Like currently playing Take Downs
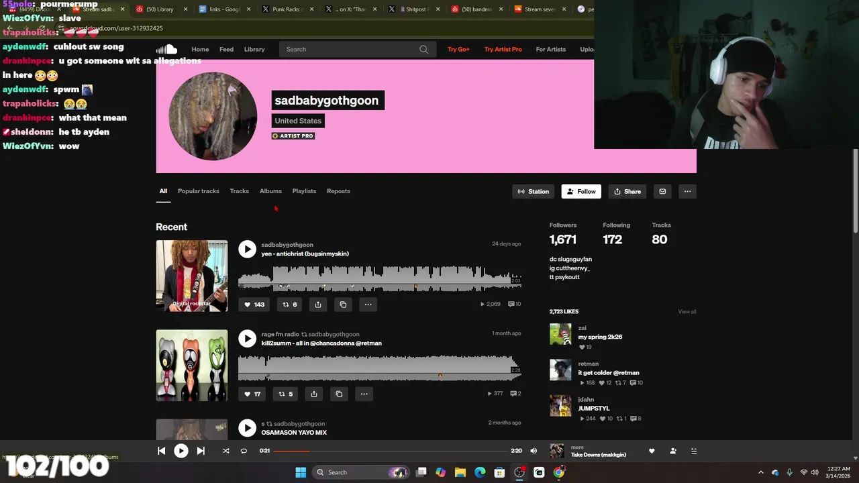The height and width of the screenshot is (483, 859). coord(652,451)
